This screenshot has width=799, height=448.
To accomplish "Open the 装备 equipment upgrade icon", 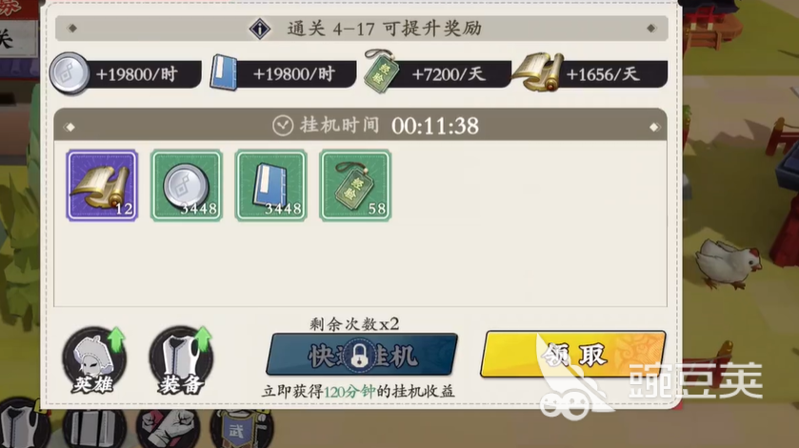I will pos(181,361).
